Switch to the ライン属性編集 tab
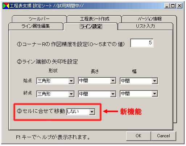The height and width of the screenshot is (146, 186). pos(36,26)
